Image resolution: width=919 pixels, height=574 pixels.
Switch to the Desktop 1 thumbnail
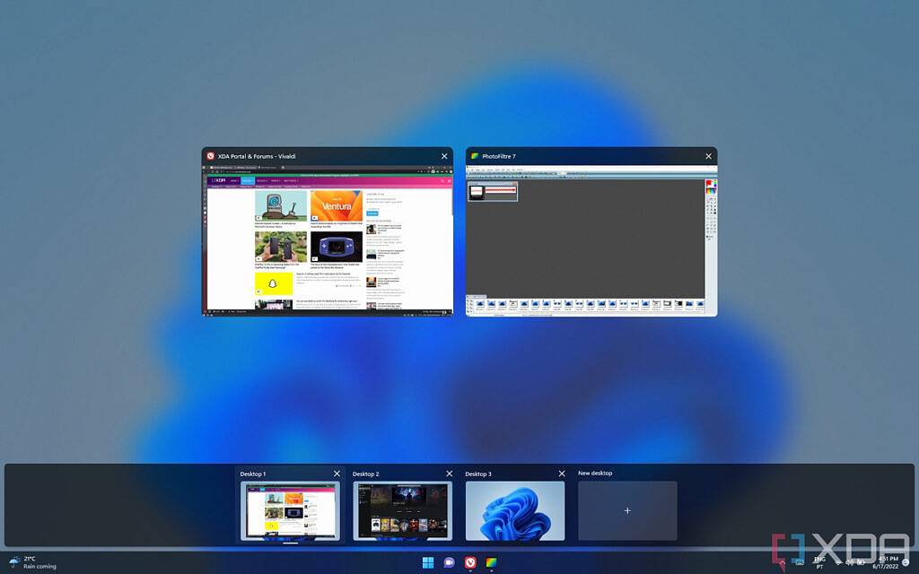pos(289,510)
